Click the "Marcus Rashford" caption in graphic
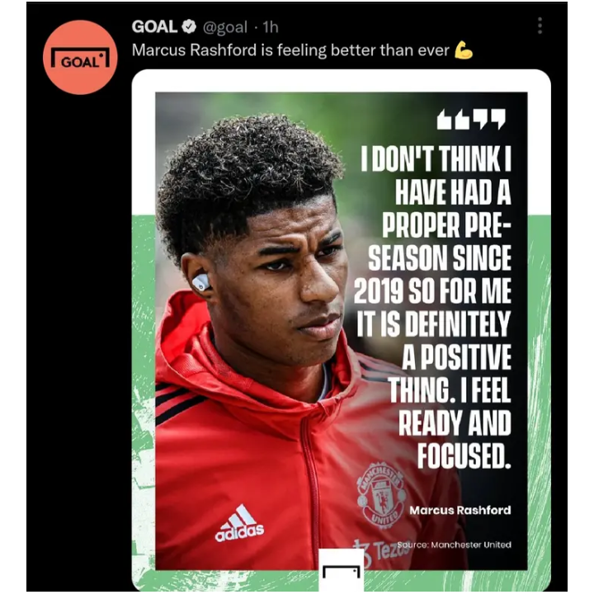The width and height of the screenshot is (594, 604). coord(460,510)
